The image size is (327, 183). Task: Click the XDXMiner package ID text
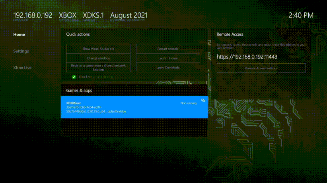96,109
